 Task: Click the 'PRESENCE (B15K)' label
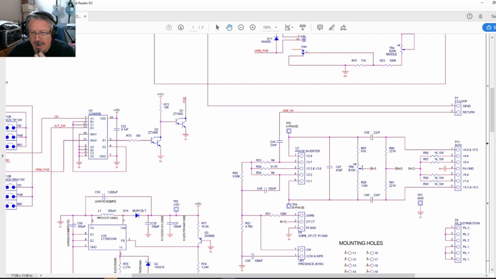coord(311,264)
